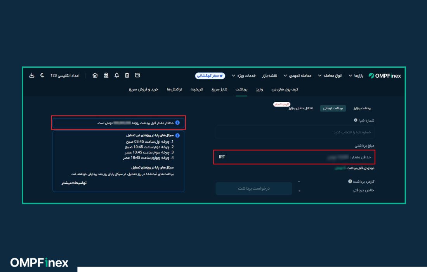Click info icon beside کارمزد برداشت
The image size is (427, 272).
pyautogui.click(x=350, y=181)
